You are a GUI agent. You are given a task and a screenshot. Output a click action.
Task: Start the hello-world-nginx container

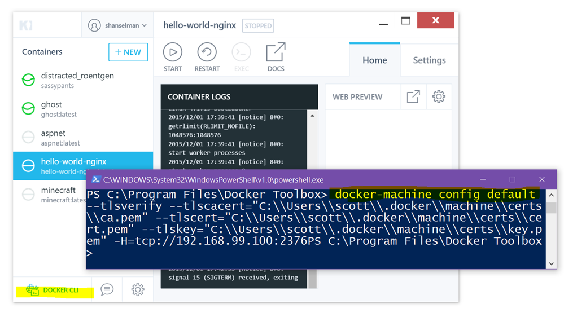(173, 57)
